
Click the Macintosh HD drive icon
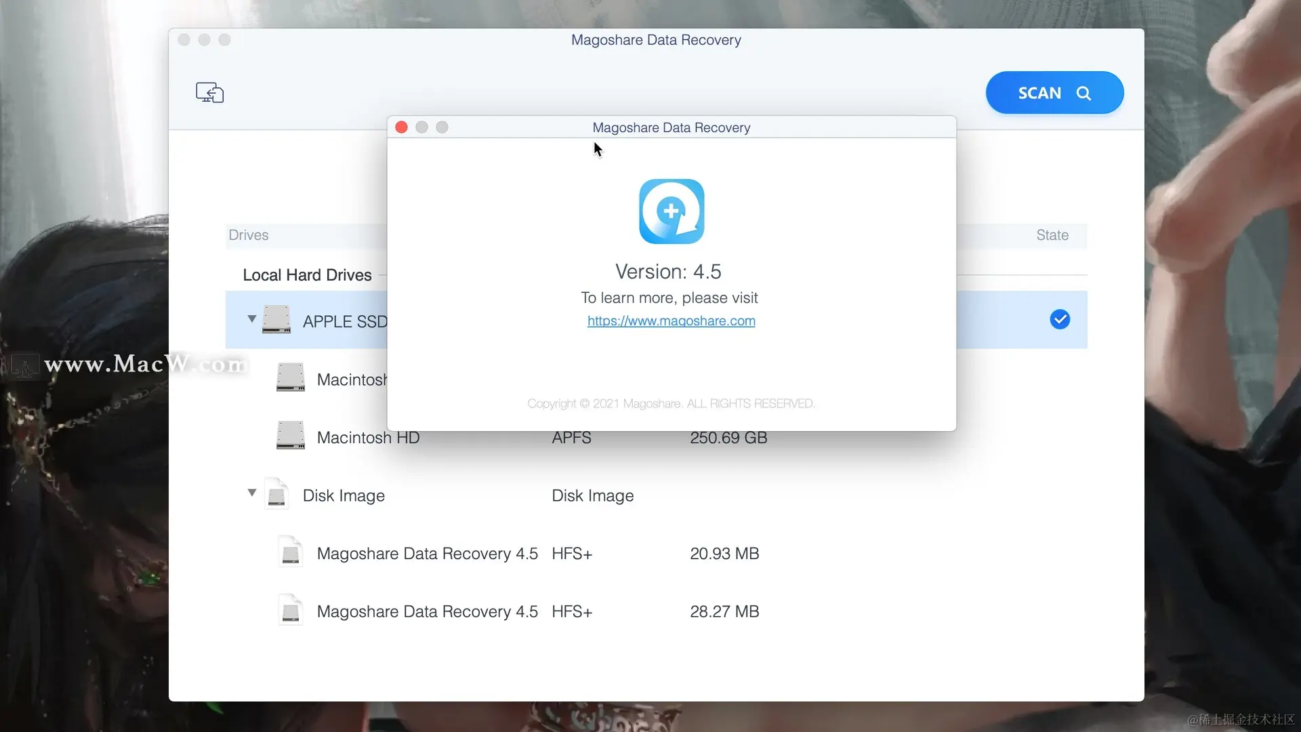tap(291, 435)
